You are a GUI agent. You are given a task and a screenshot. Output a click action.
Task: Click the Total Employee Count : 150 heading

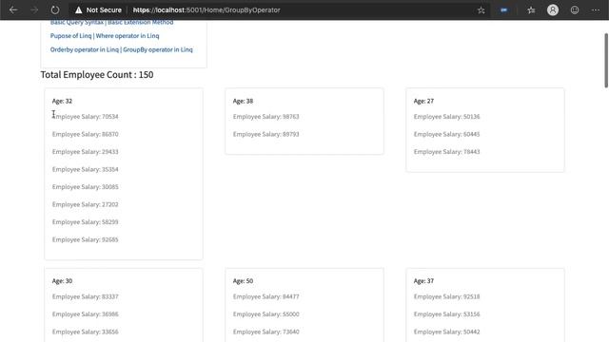(x=97, y=74)
